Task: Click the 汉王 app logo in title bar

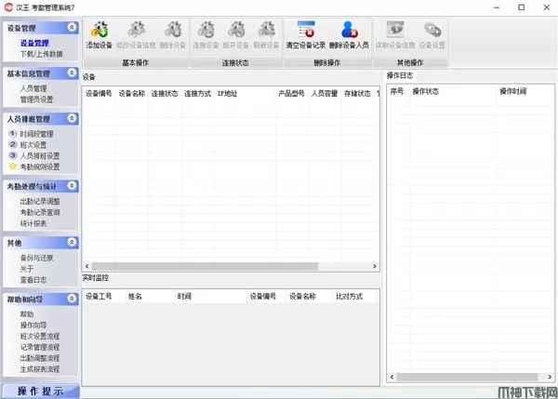Action: tap(8, 7)
